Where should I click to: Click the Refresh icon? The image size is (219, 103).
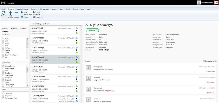click(4, 13)
